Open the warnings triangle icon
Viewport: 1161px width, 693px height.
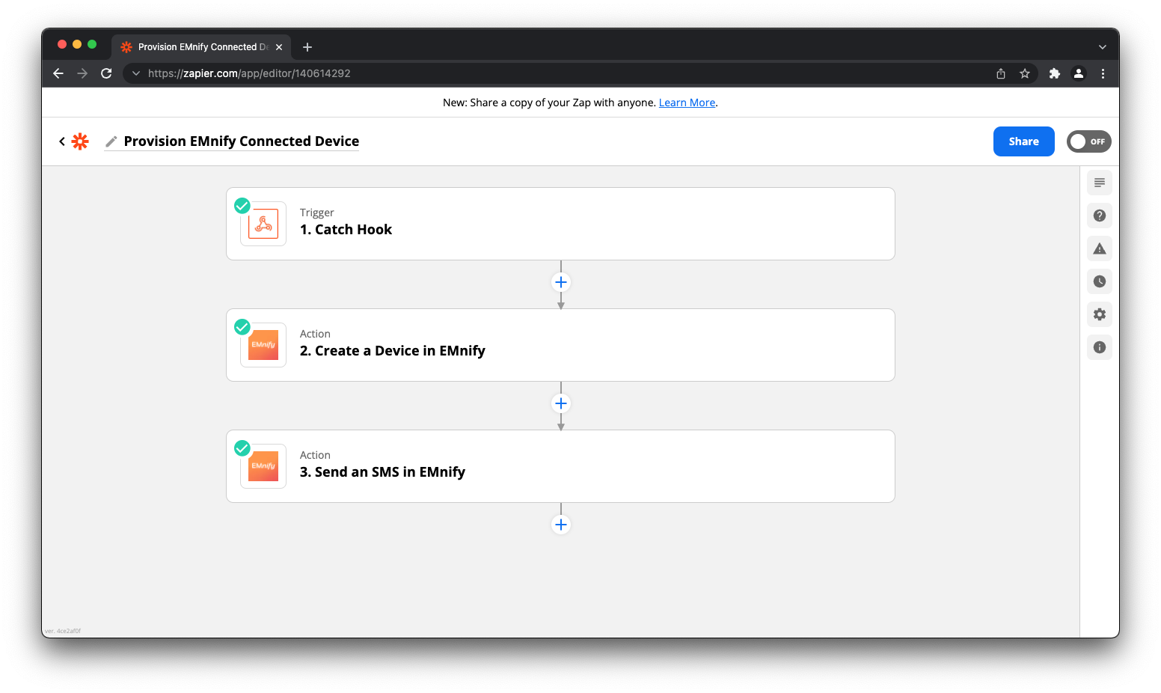(1100, 248)
